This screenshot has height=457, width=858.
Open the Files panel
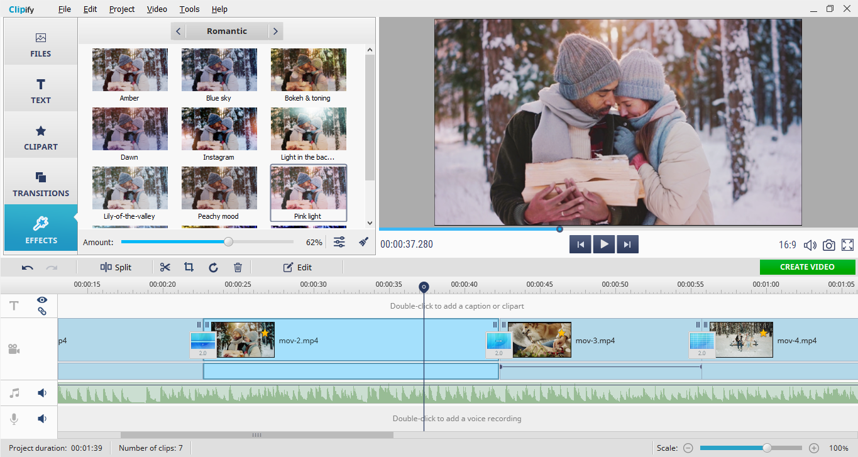coord(41,41)
